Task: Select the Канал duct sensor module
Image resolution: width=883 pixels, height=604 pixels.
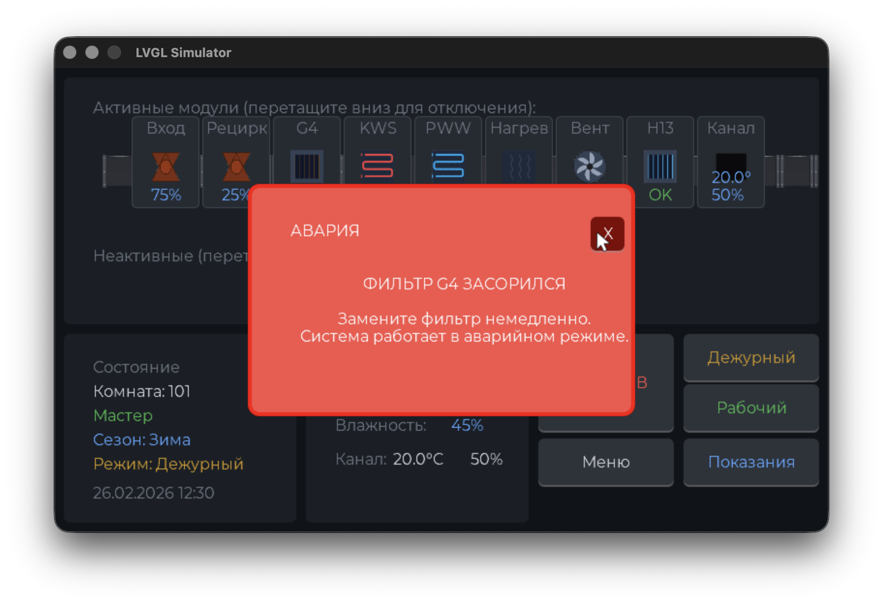Action: point(731,165)
